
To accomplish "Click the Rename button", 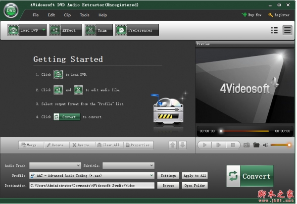I will tap(56, 145).
